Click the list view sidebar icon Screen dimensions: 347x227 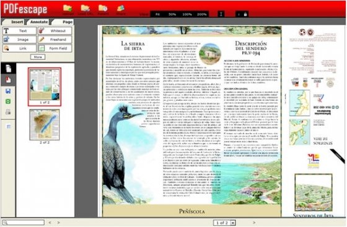9,127
